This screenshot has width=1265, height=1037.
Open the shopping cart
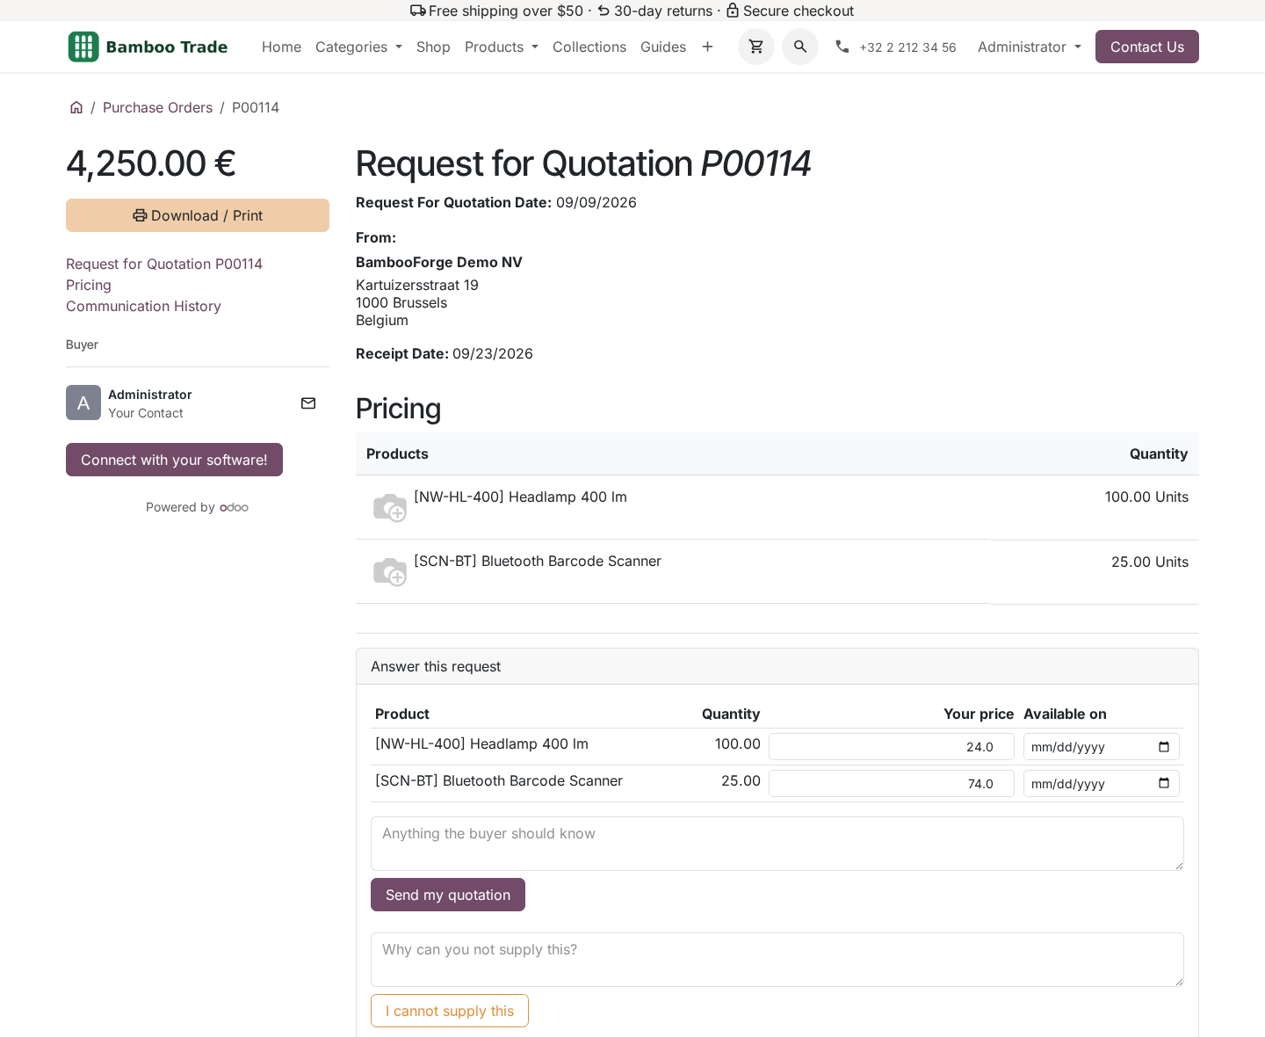coord(756,47)
